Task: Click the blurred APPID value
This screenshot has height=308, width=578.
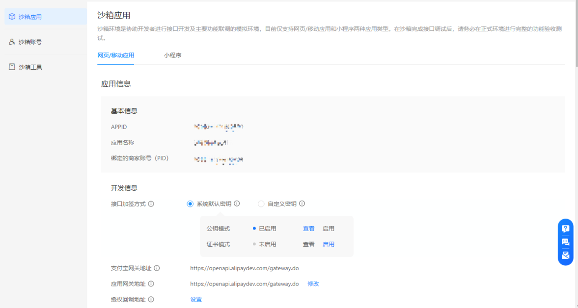Action: click(218, 127)
